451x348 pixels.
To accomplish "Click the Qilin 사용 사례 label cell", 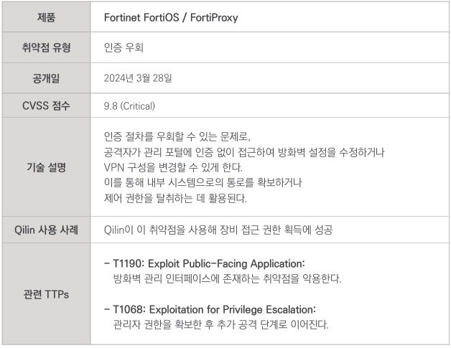I will (x=45, y=230).
